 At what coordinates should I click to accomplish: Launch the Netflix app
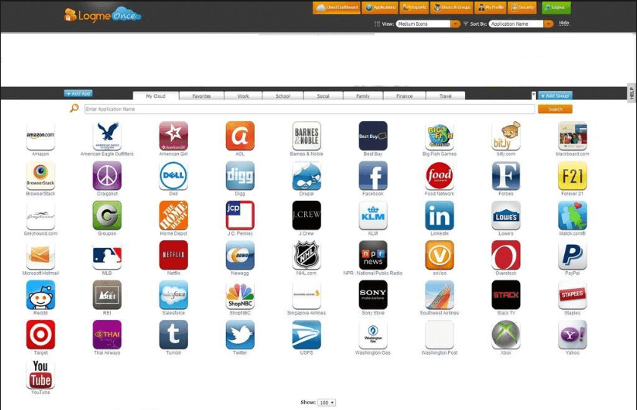174,255
